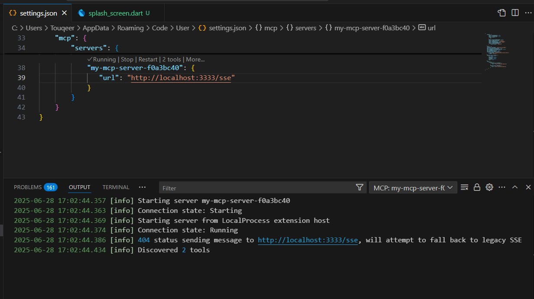Screen dimensions: 534x299
Task: Open output log level gear icon
Action: pos(489,187)
